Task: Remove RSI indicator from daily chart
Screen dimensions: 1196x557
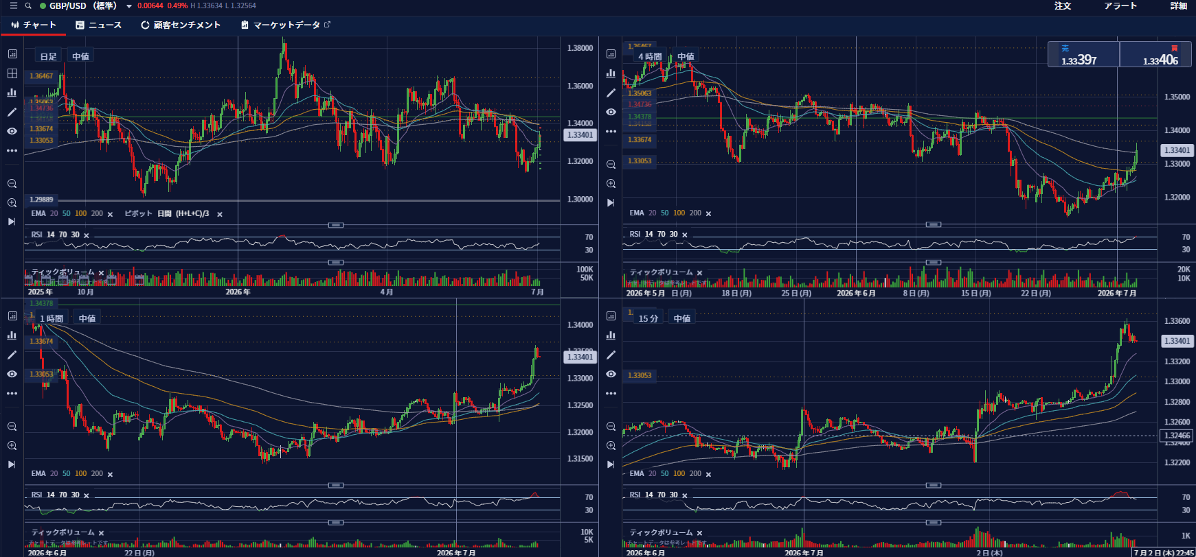Action: click(86, 235)
